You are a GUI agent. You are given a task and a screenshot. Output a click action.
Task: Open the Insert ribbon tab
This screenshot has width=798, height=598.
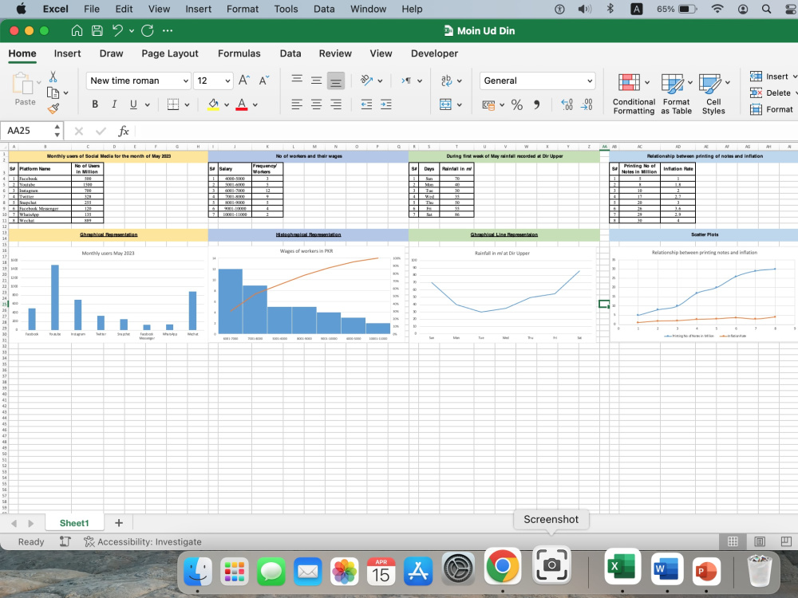click(67, 53)
